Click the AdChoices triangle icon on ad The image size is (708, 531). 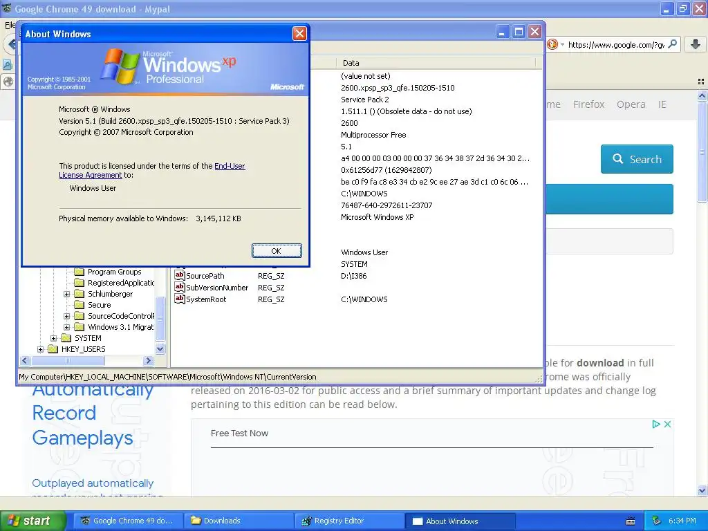(x=656, y=424)
